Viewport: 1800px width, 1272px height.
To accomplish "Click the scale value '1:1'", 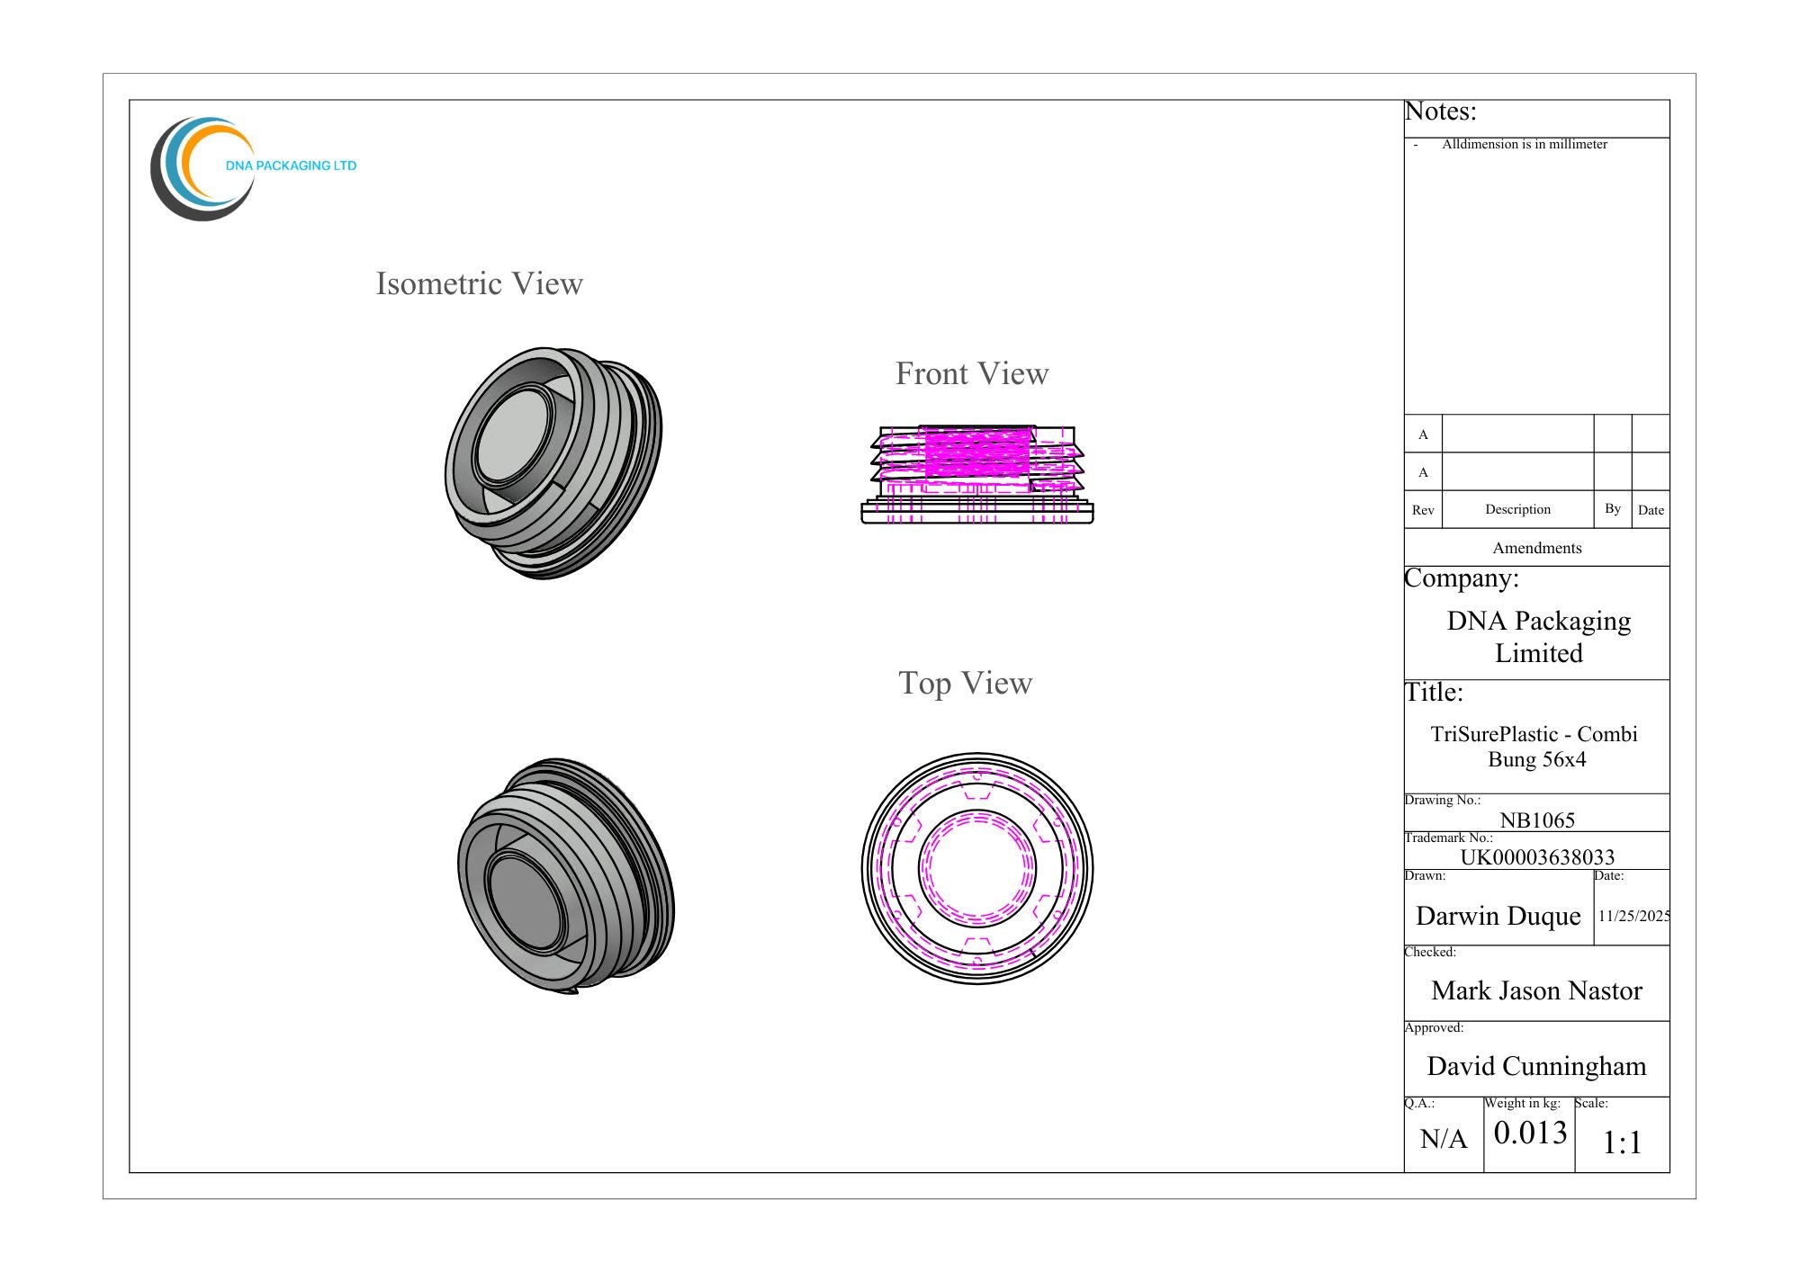I will coord(1622,1143).
